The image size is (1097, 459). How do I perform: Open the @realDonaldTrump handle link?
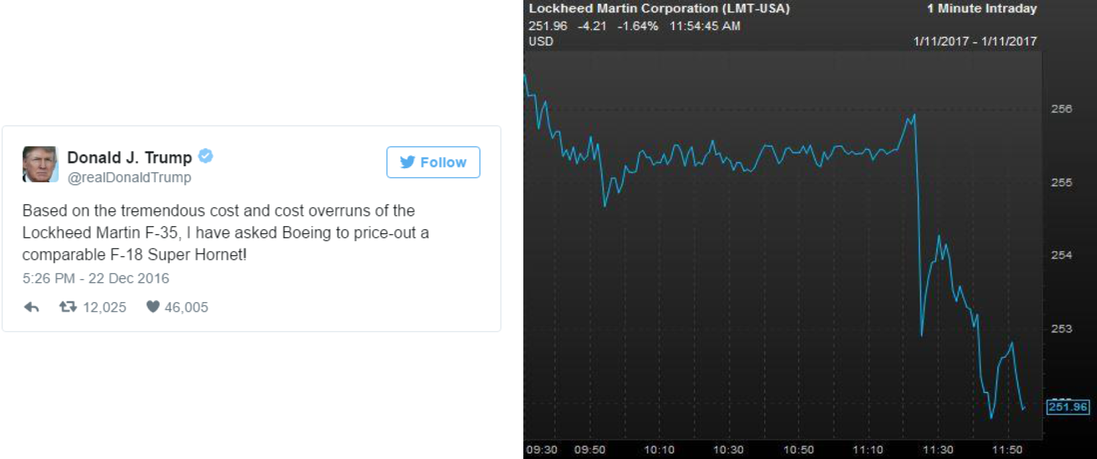tap(129, 178)
